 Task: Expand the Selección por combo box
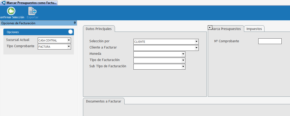(196, 42)
